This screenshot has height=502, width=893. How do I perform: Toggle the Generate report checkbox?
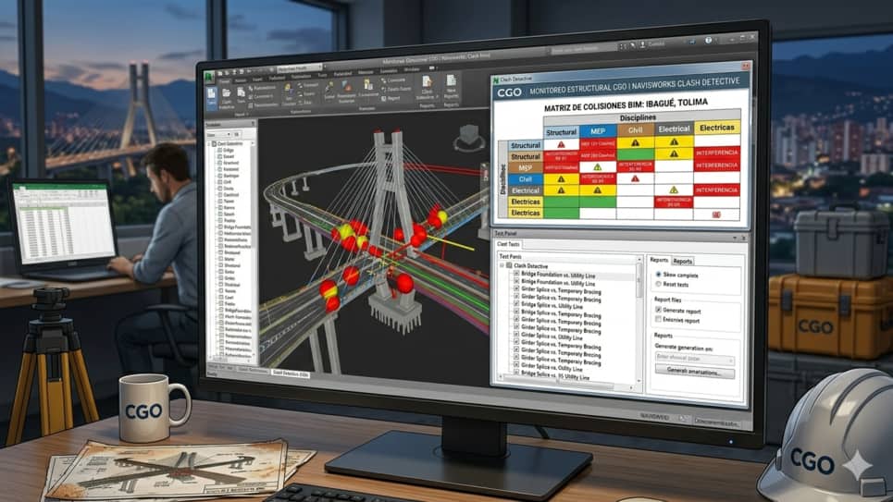[x=658, y=311]
